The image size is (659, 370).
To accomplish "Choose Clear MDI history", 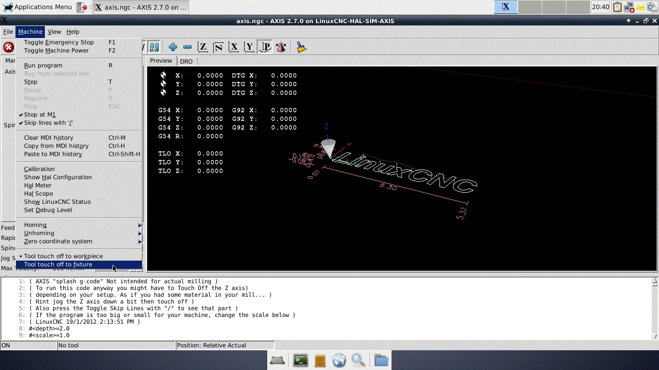I will pos(79,138).
